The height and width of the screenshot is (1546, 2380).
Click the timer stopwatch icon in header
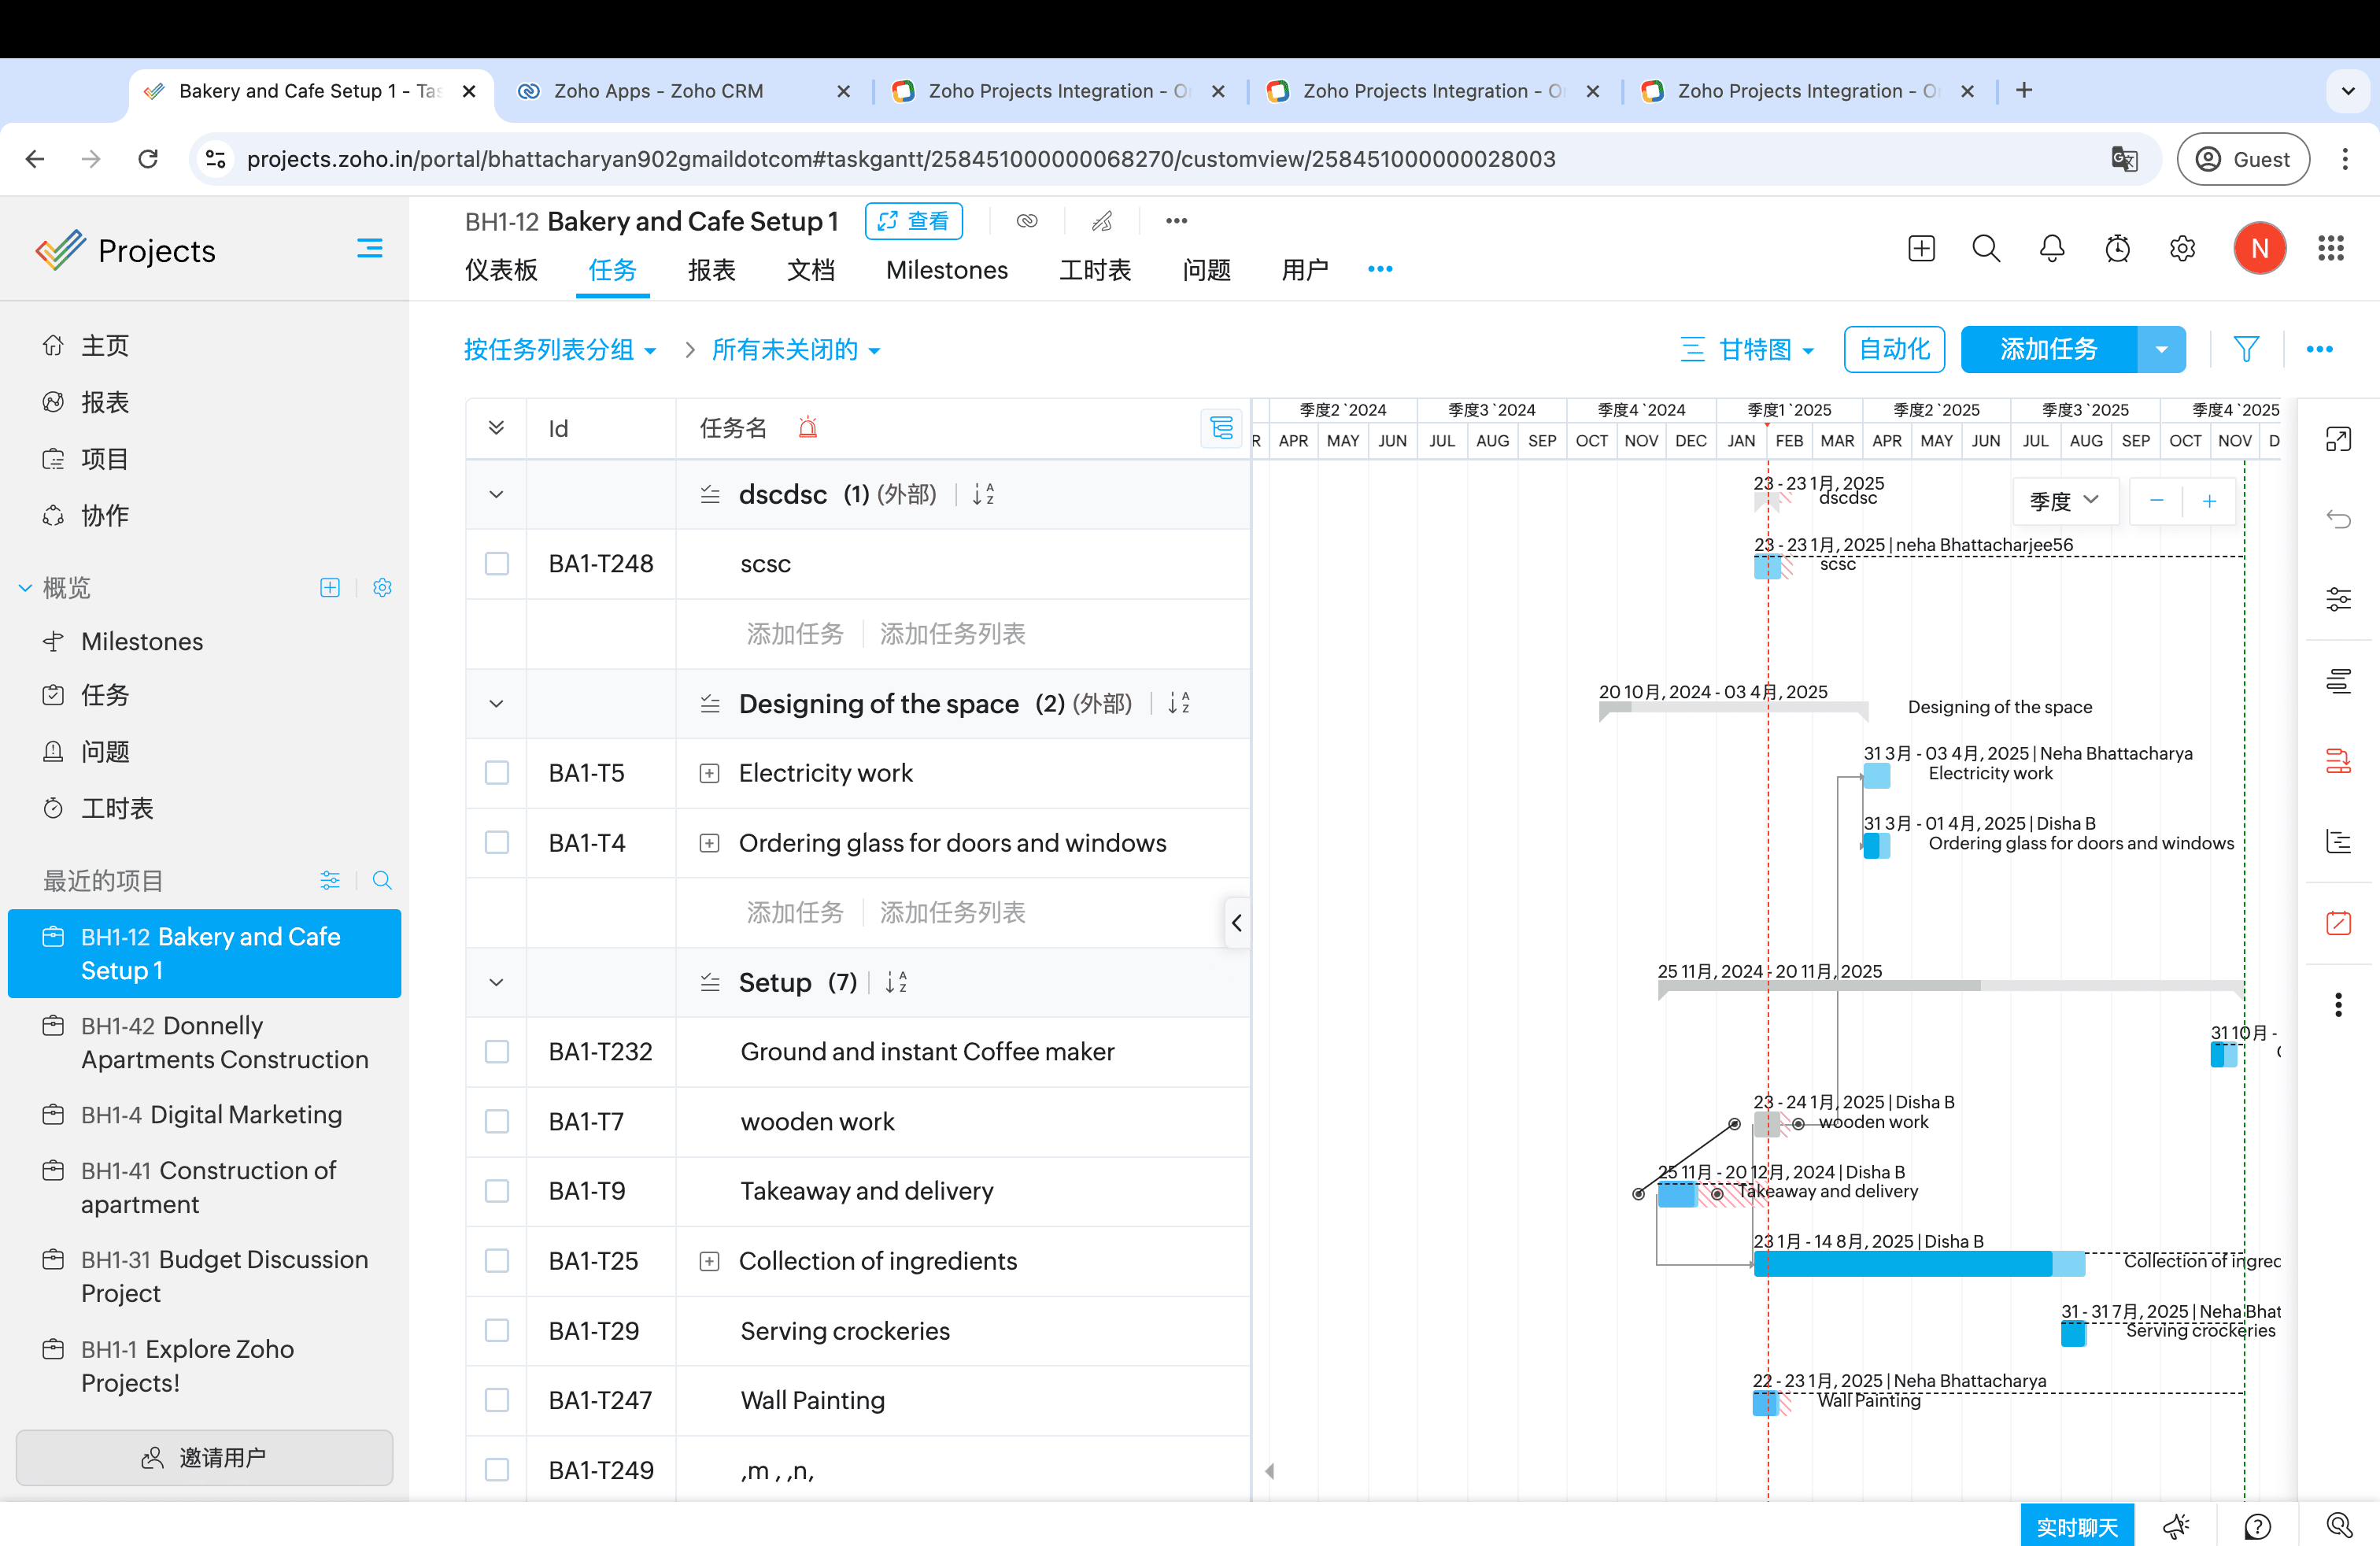coord(2117,249)
